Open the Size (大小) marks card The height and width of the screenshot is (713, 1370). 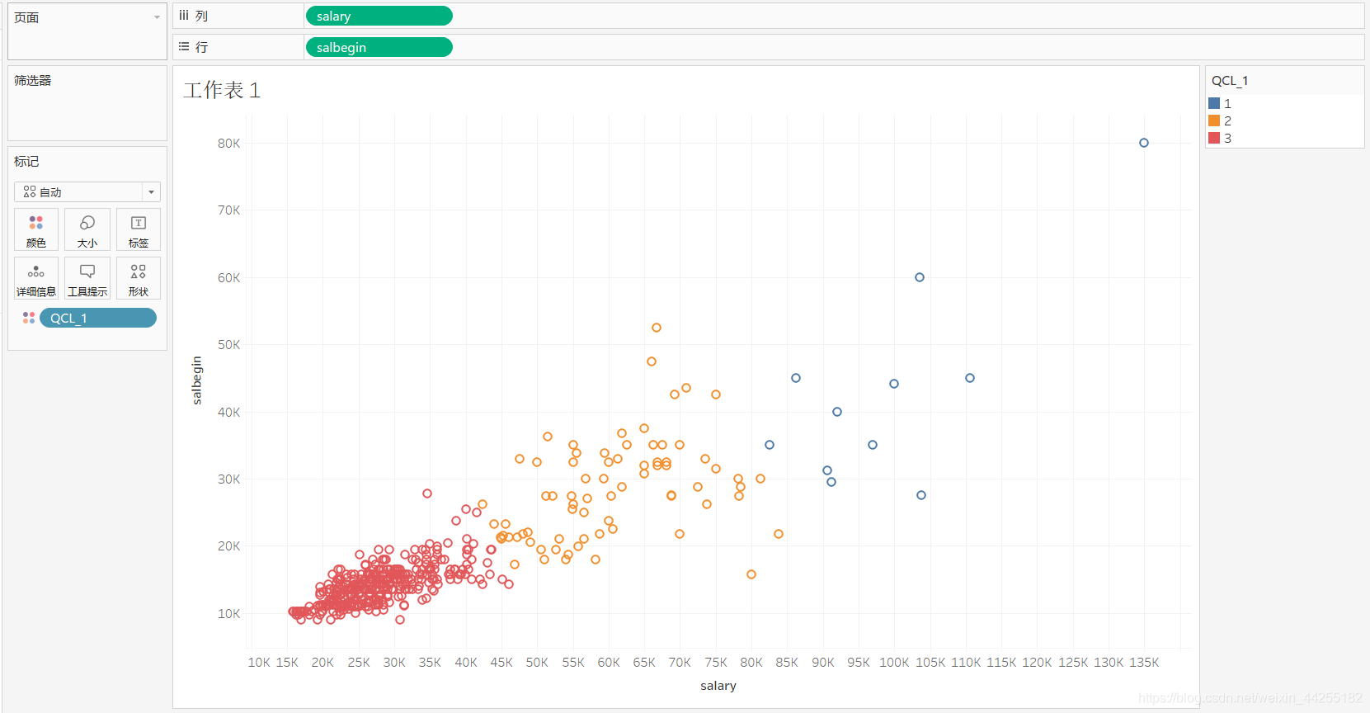87,229
